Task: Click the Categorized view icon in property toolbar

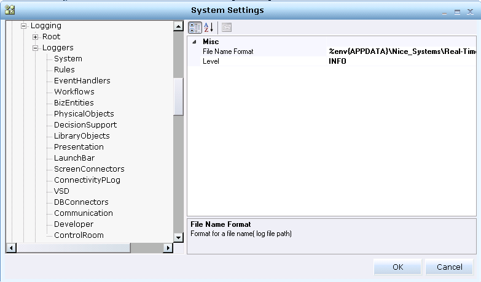Action: coord(195,28)
